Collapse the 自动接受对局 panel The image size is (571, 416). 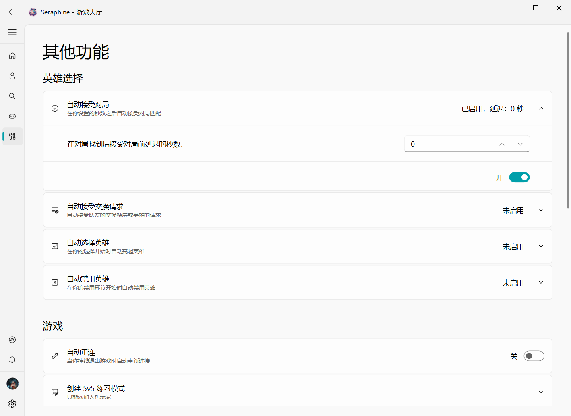coord(541,108)
